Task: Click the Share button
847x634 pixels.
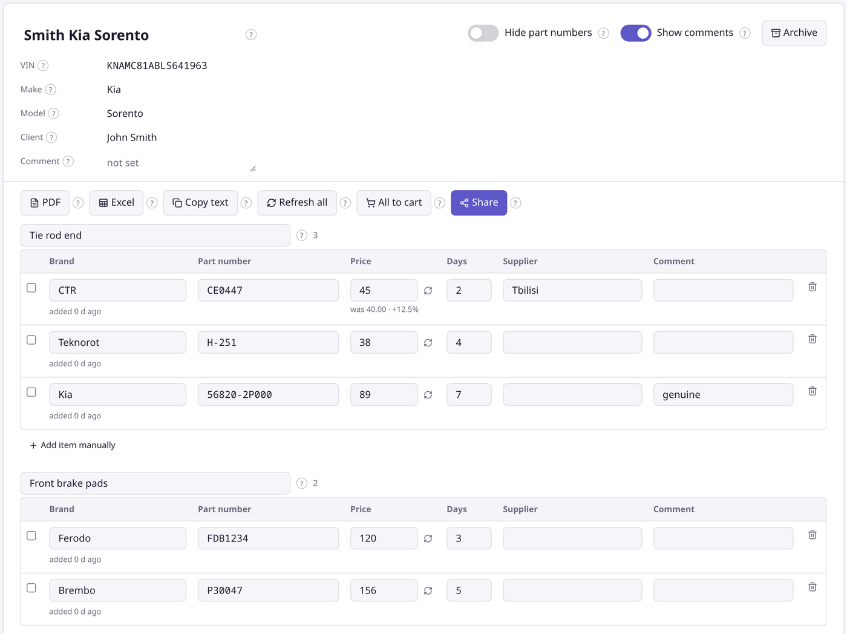Action: (479, 203)
